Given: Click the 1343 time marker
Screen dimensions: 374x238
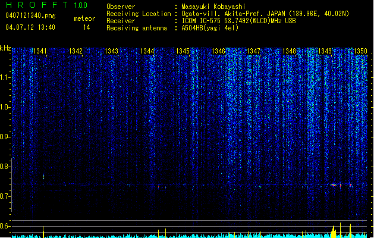Looking at the screenshot, I should (111, 51).
